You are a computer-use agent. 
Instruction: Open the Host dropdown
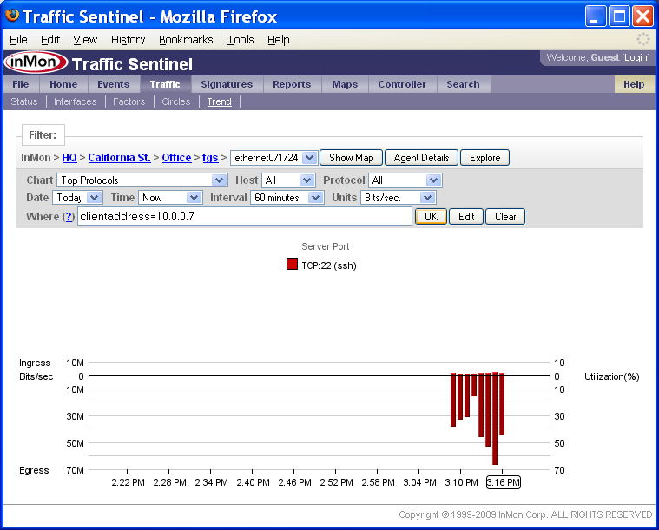(288, 180)
